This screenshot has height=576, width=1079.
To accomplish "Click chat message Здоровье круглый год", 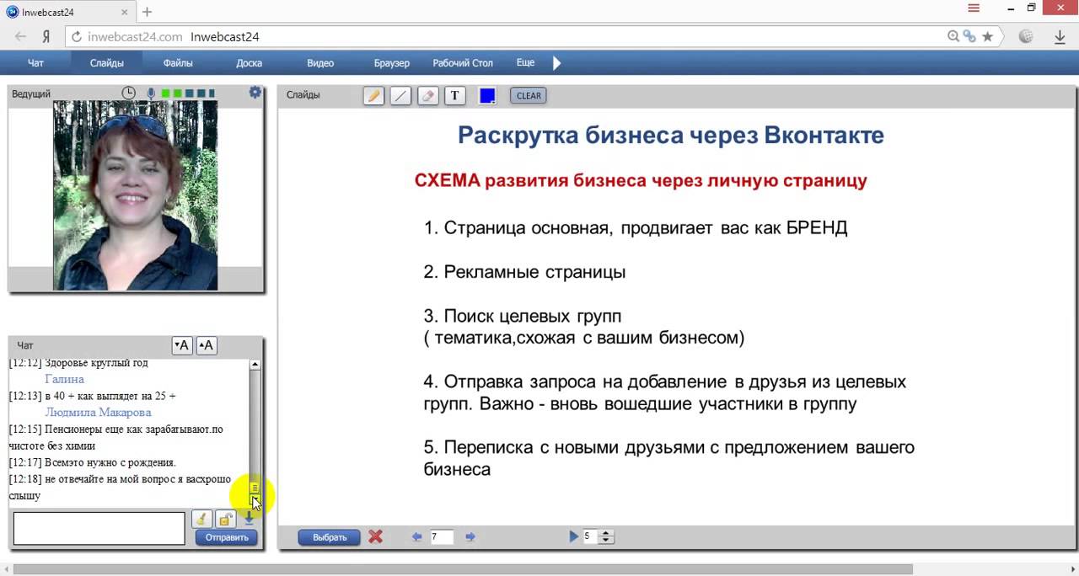I will pos(95,363).
